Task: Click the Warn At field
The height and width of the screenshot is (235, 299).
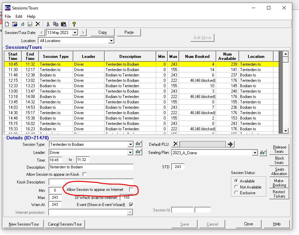Action: pyautogui.click(x=55, y=204)
